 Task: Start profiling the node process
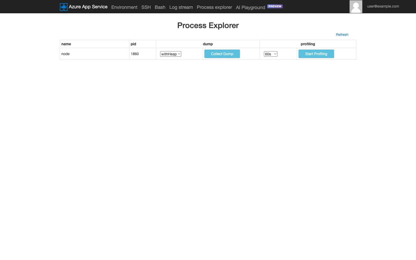[x=316, y=54]
